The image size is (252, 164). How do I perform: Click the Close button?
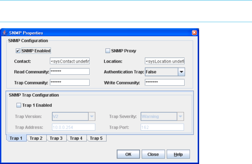(x=153, y=154)
